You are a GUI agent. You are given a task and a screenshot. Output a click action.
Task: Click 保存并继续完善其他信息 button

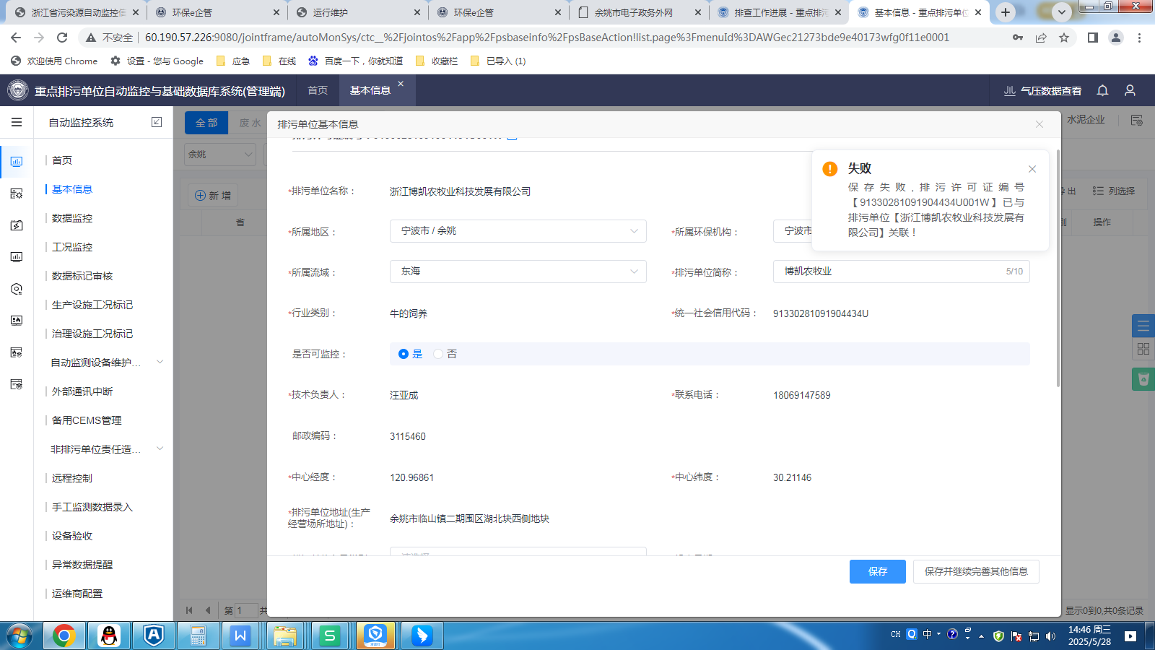[976, 571]
